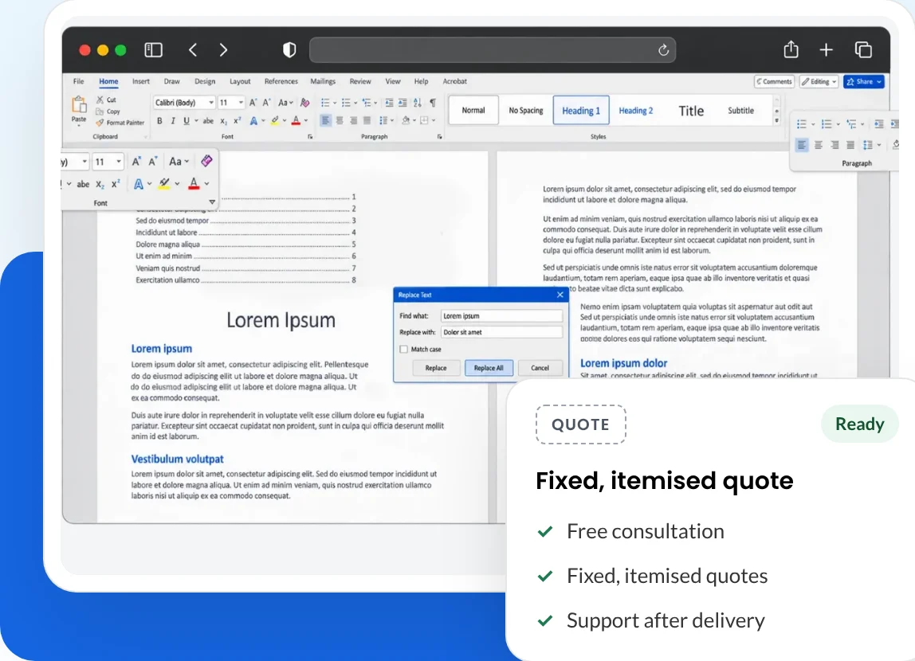Click the Bullets list icon in ribbon

pos(325,103)
